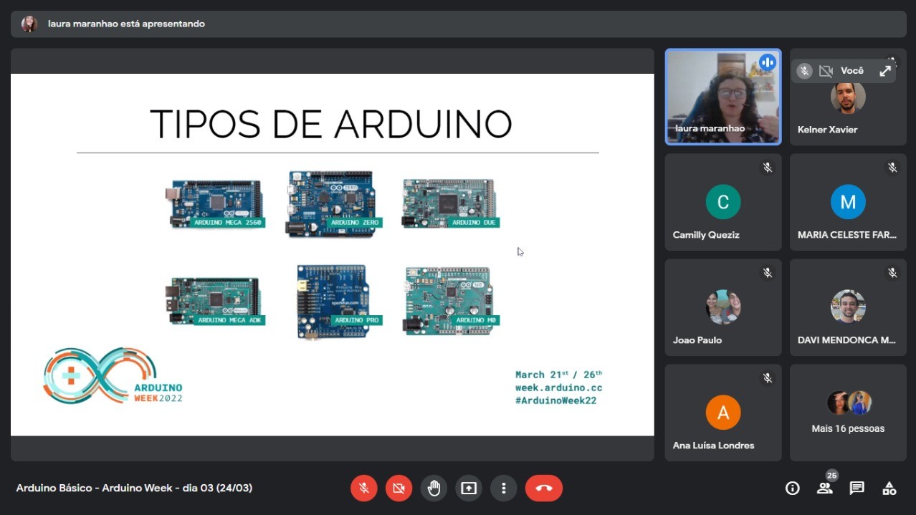Click the muted mic icon on Você tile
The width and height of the screenshot is (916, 515).
click(x=805, y=71)
